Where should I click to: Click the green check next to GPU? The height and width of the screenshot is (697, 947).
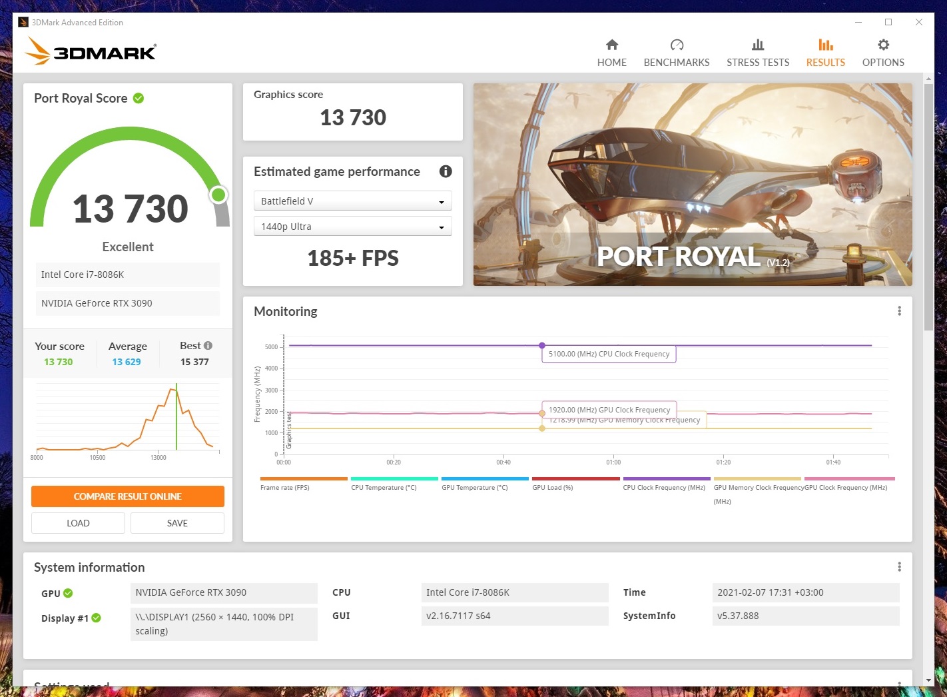point(68,593)
